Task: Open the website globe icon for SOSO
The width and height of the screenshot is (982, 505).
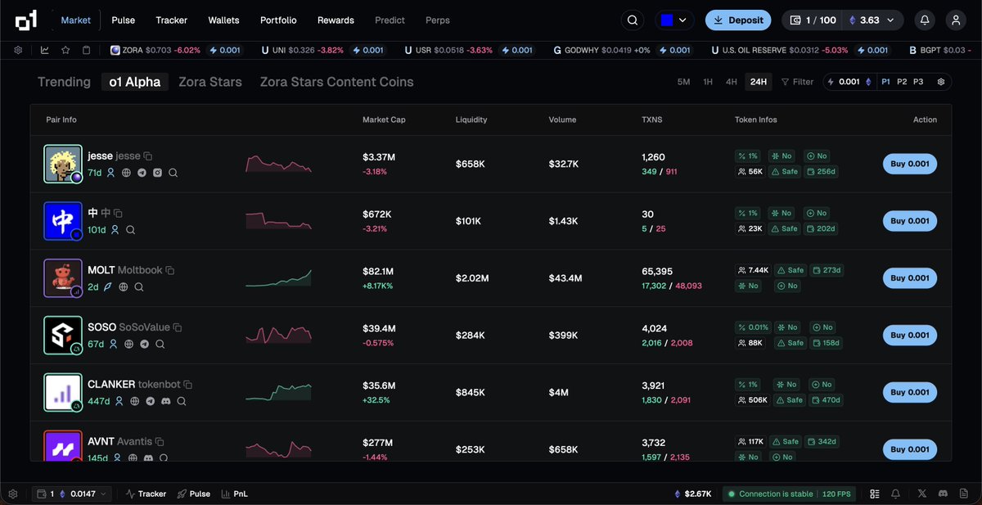Action: (129, 344)
